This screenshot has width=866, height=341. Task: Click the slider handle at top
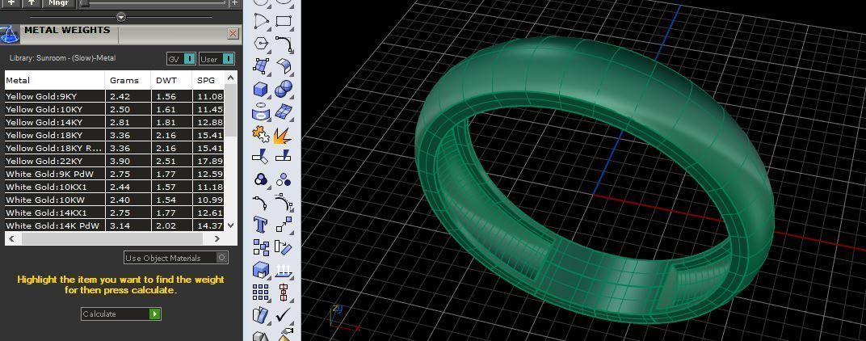(84, 3)
